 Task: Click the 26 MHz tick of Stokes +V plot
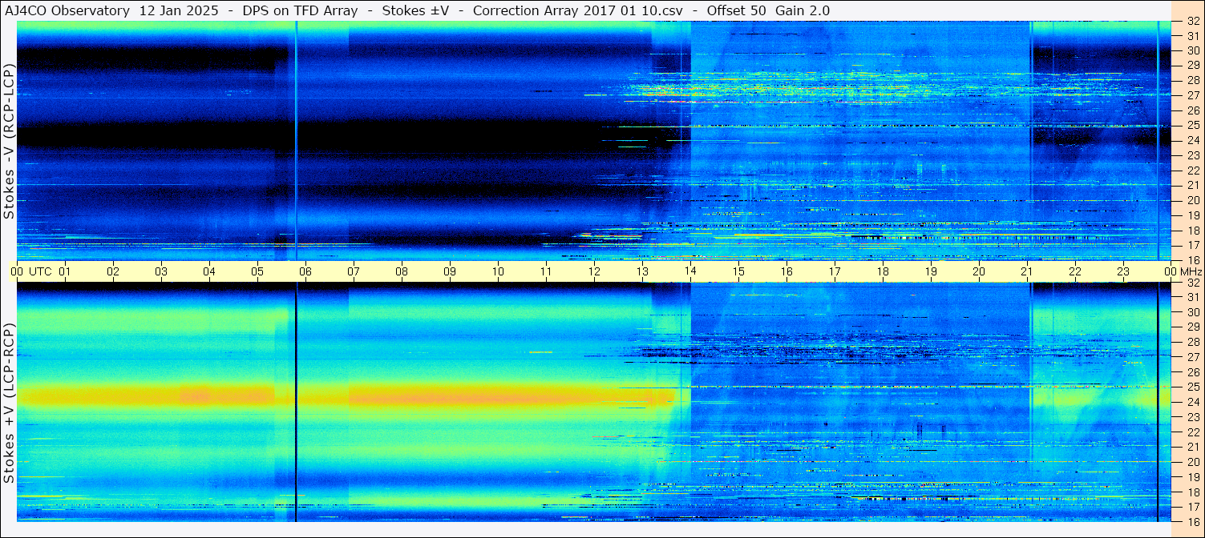1192,372
